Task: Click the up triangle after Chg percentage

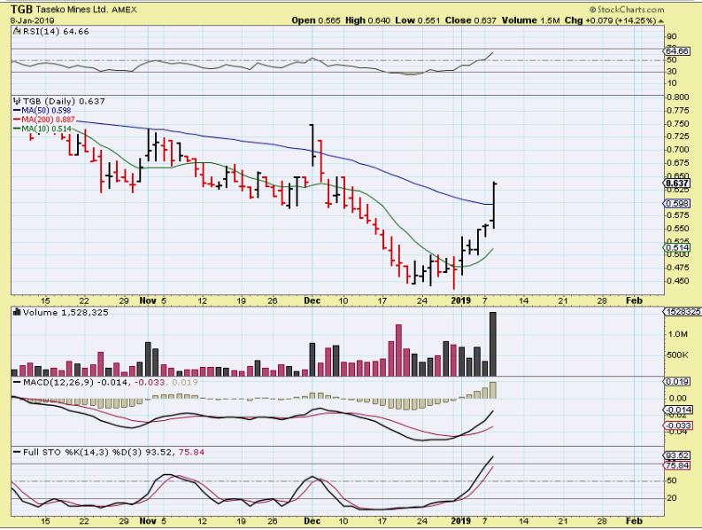Action: [x=660, y=20]
